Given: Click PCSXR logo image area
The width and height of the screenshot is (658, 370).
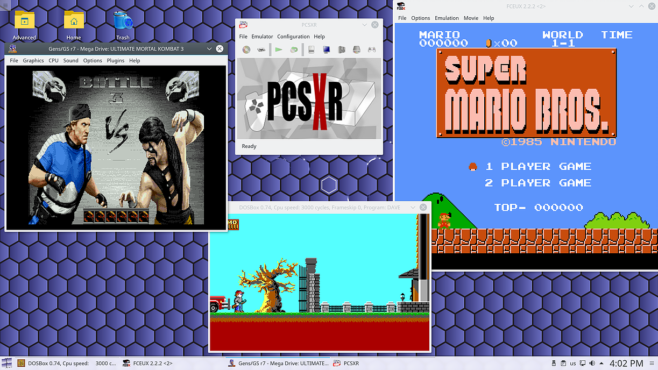Looking at the screenshot, I should tap(309, 99).
